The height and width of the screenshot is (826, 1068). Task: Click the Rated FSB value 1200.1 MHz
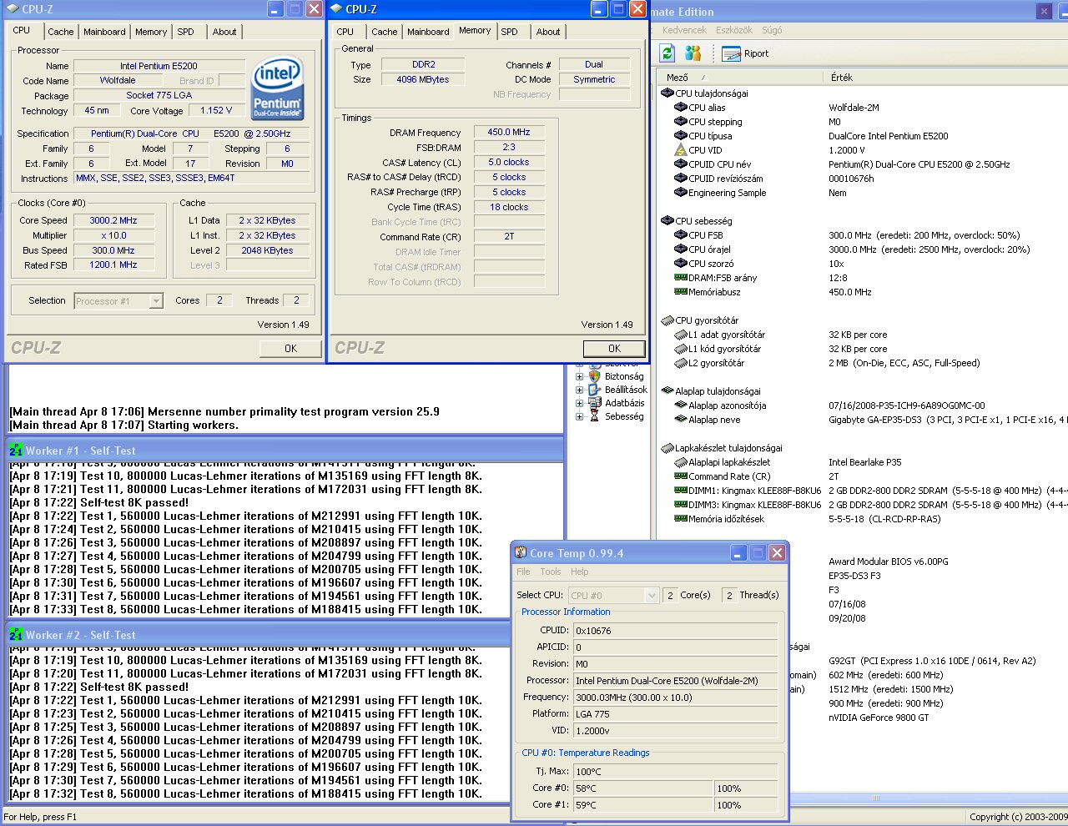click(113, 264)
